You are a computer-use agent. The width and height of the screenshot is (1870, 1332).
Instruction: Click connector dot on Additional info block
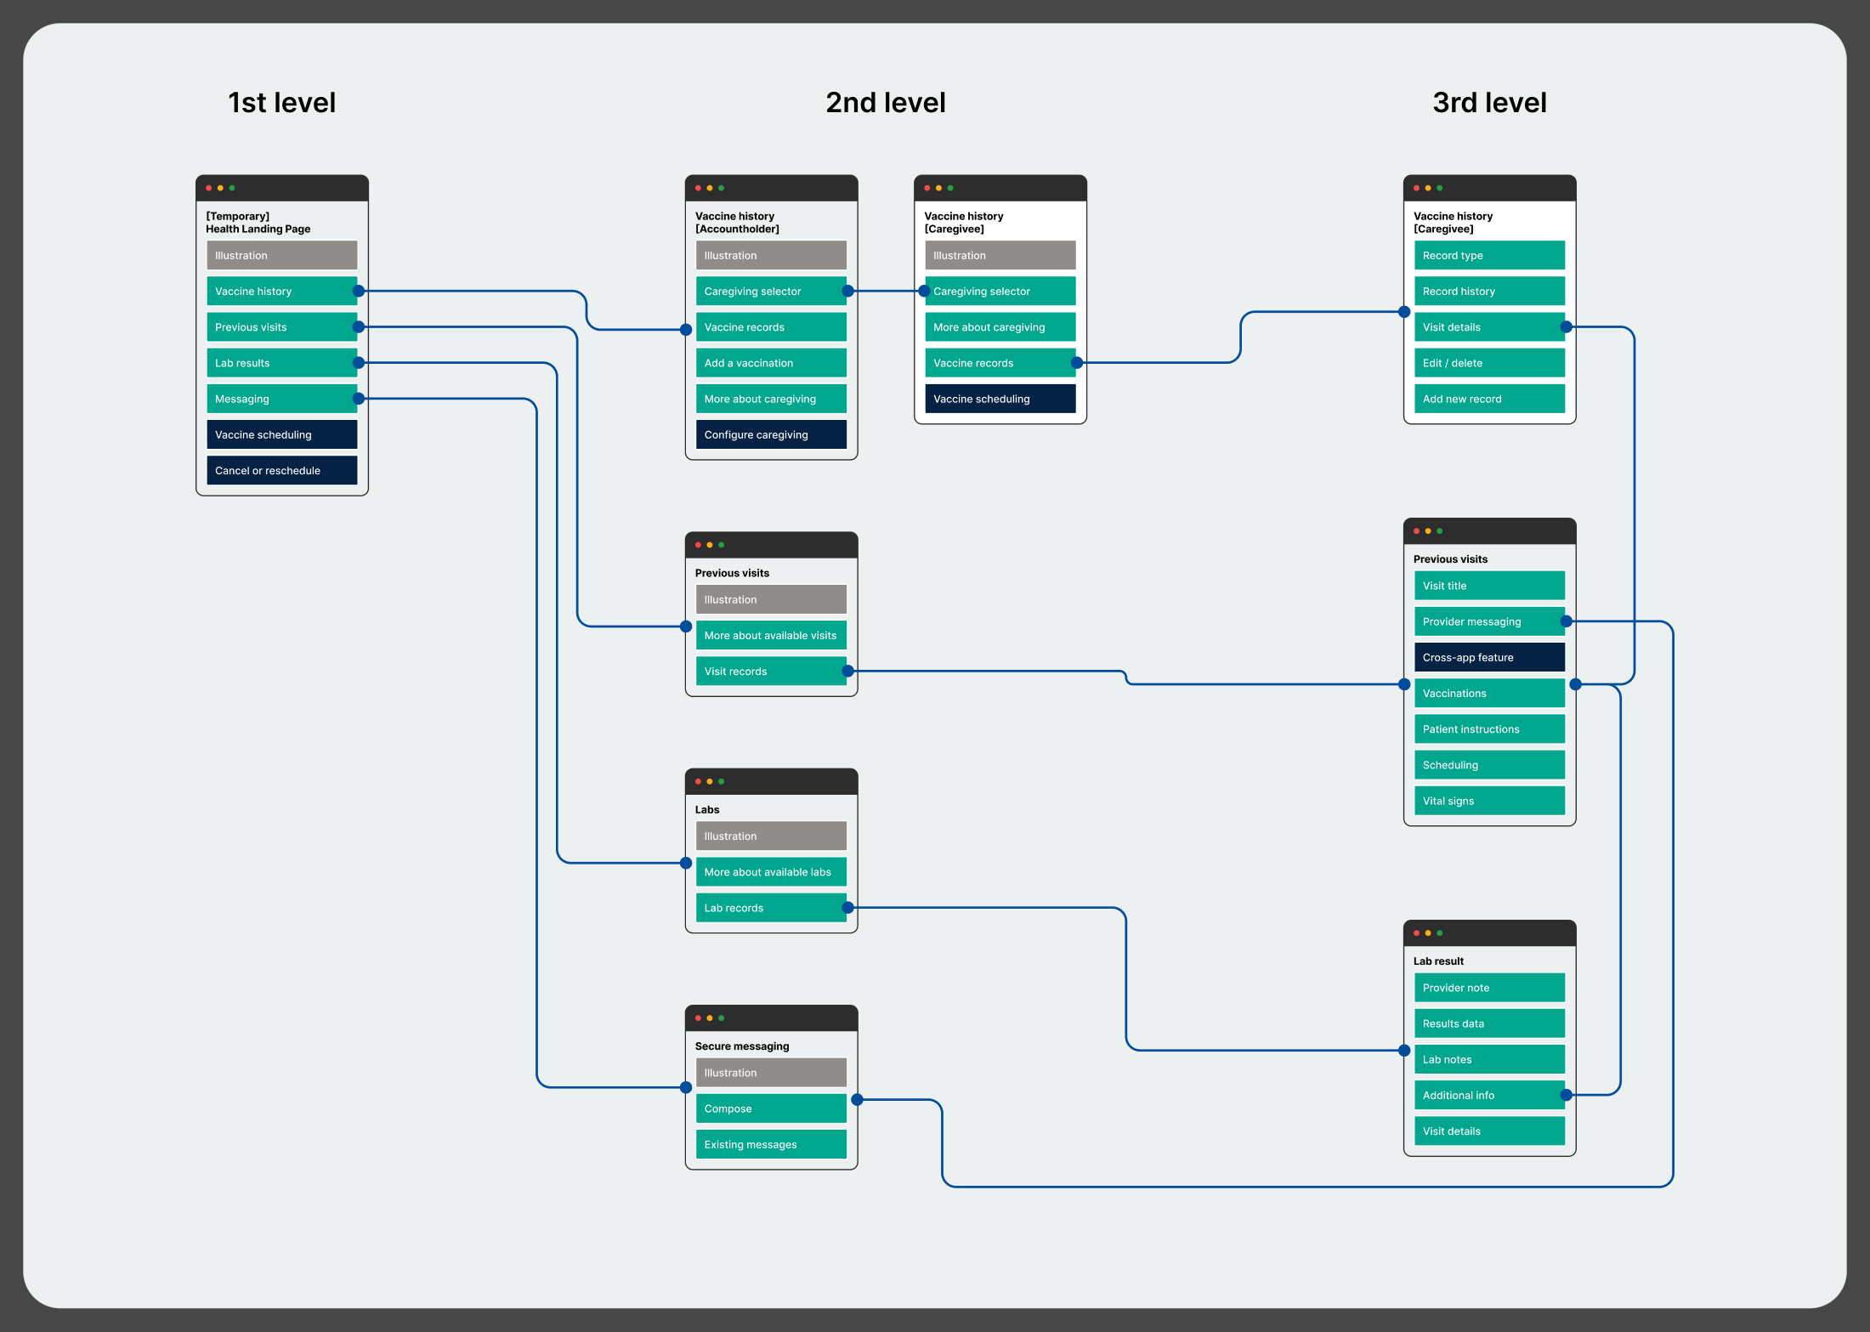pos(1566,1095)
